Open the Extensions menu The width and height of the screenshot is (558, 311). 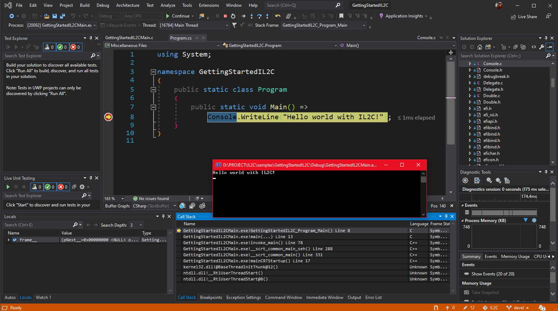coord(209,5)
